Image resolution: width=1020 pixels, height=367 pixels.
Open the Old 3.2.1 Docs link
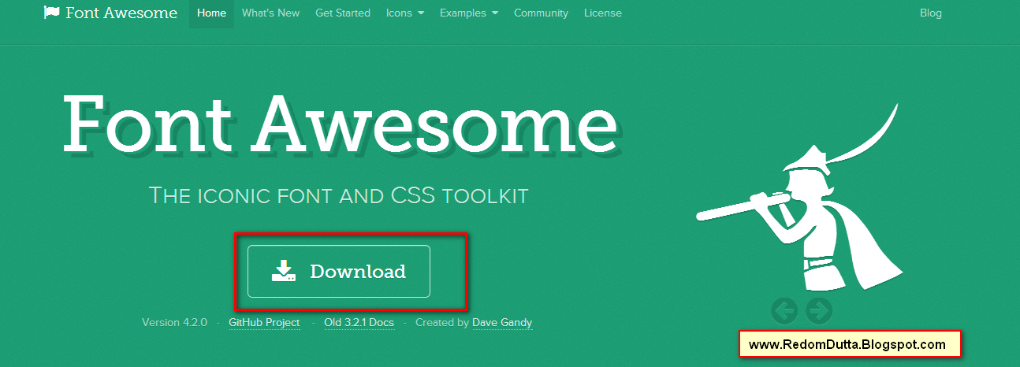click(359, 323)
